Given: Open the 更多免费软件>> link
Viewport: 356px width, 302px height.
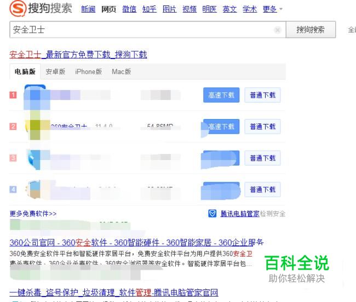Looking at the screenshot, I should tap(33, 214).
